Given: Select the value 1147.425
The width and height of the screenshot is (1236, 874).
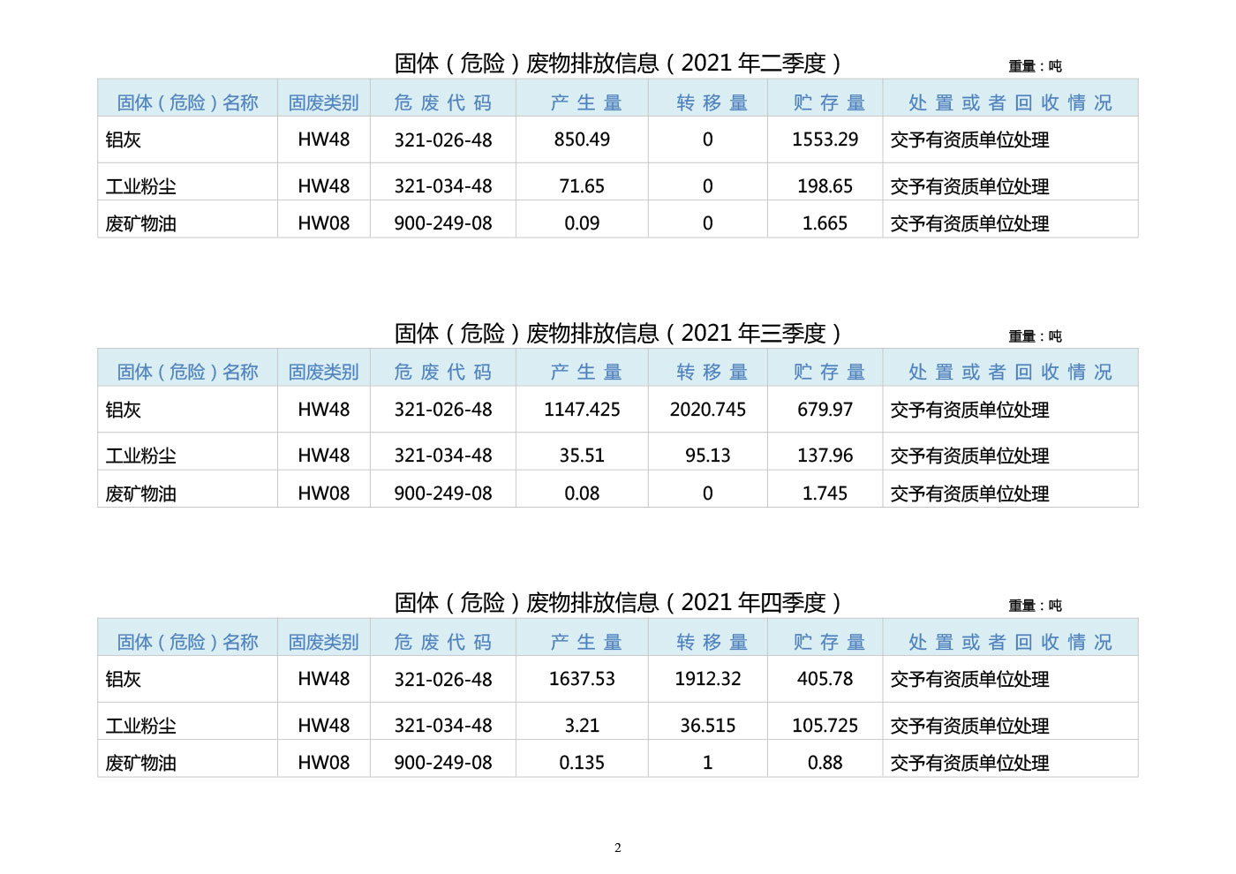Looking at the screenshot, I should (582, 410).
